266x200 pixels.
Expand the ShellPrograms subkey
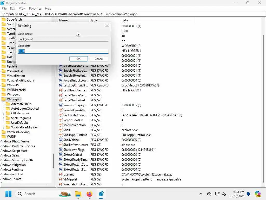click(x=4, y=118)
